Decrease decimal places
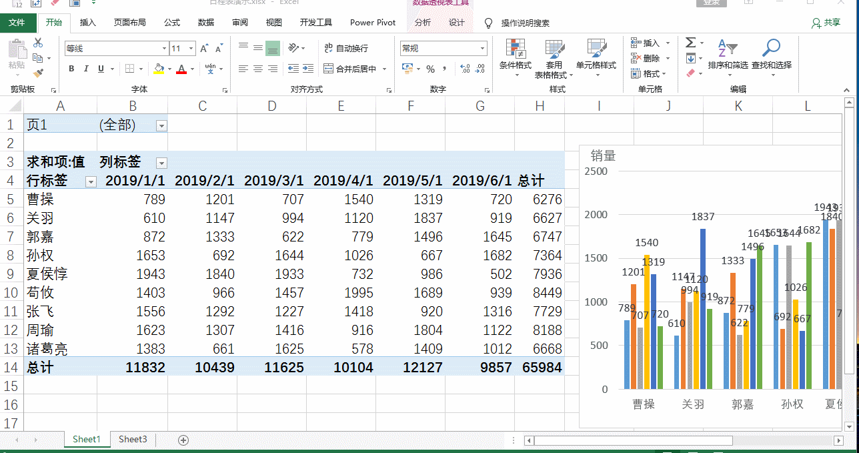 click(480, 69)
